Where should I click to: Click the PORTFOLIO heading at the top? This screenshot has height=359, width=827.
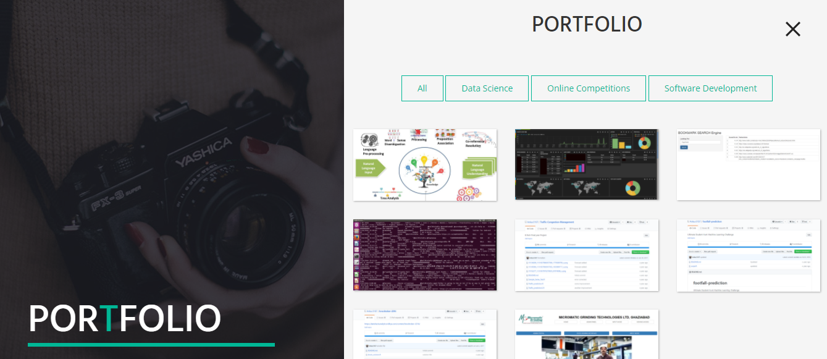pos(587,24)
